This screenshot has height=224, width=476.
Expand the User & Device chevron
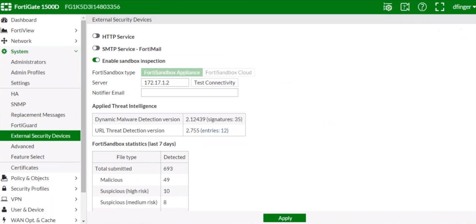point(76,210)
